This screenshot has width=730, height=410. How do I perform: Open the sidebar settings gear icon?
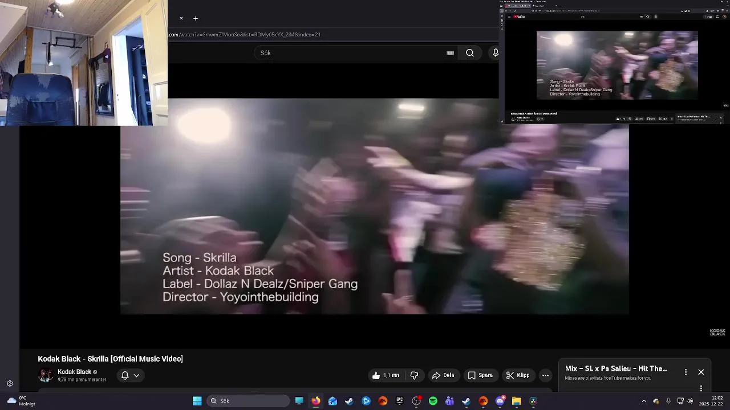pos(10,384)
